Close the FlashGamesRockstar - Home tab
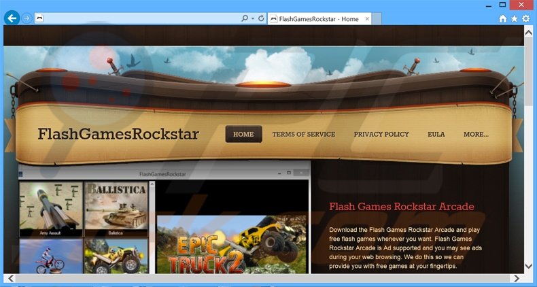Image resolution: width=537 pixels, height=287 pixels. [x=367, y=19]
